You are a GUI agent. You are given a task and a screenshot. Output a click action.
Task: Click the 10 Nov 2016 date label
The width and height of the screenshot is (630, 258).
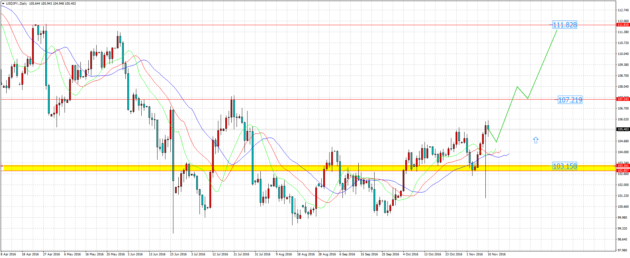pyautogui.click(x=496, y=254)
